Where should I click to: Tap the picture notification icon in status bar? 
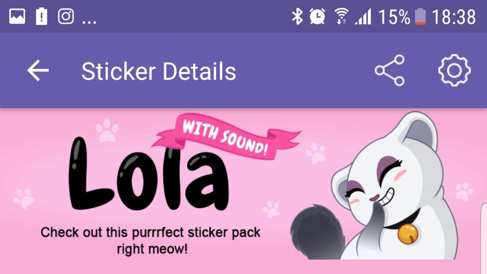tap(17, 17)
